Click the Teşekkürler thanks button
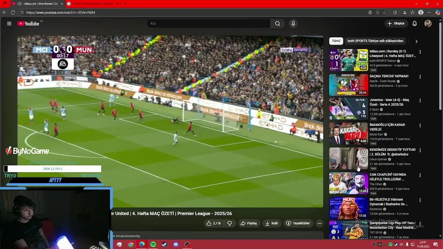 pos(298,223)
